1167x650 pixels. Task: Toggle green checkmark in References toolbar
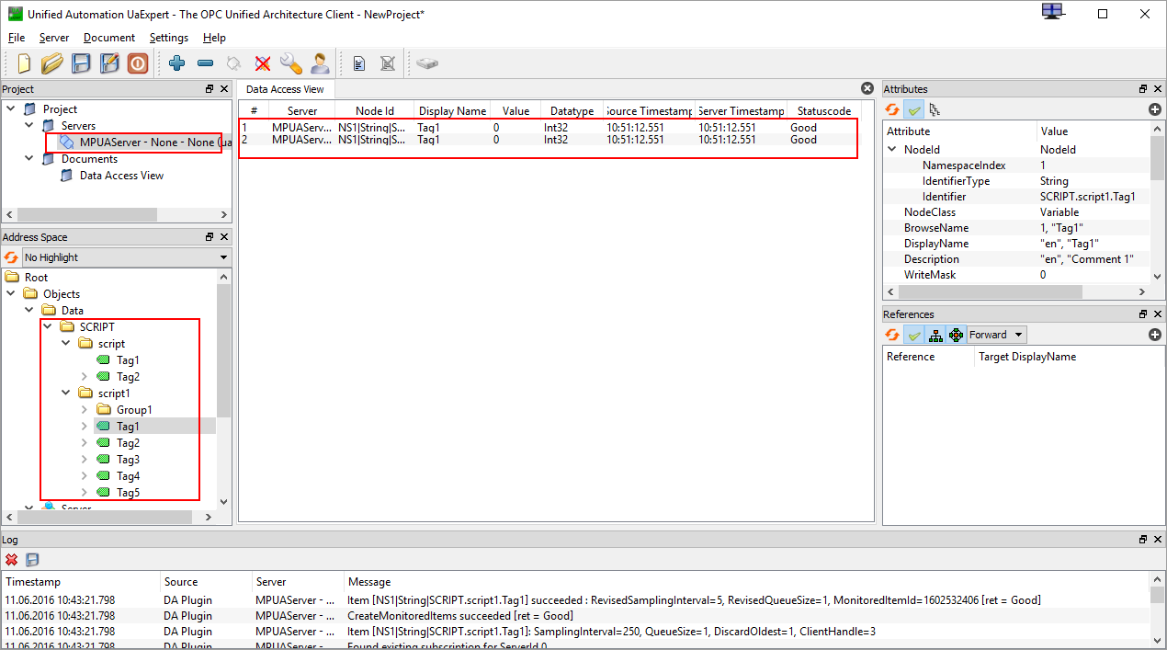tap(913, 335)
